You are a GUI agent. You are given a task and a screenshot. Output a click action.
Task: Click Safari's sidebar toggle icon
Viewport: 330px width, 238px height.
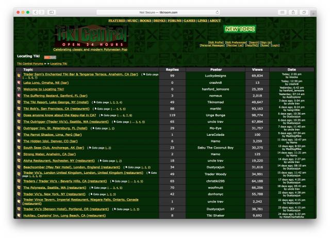[x=52, y=12]
